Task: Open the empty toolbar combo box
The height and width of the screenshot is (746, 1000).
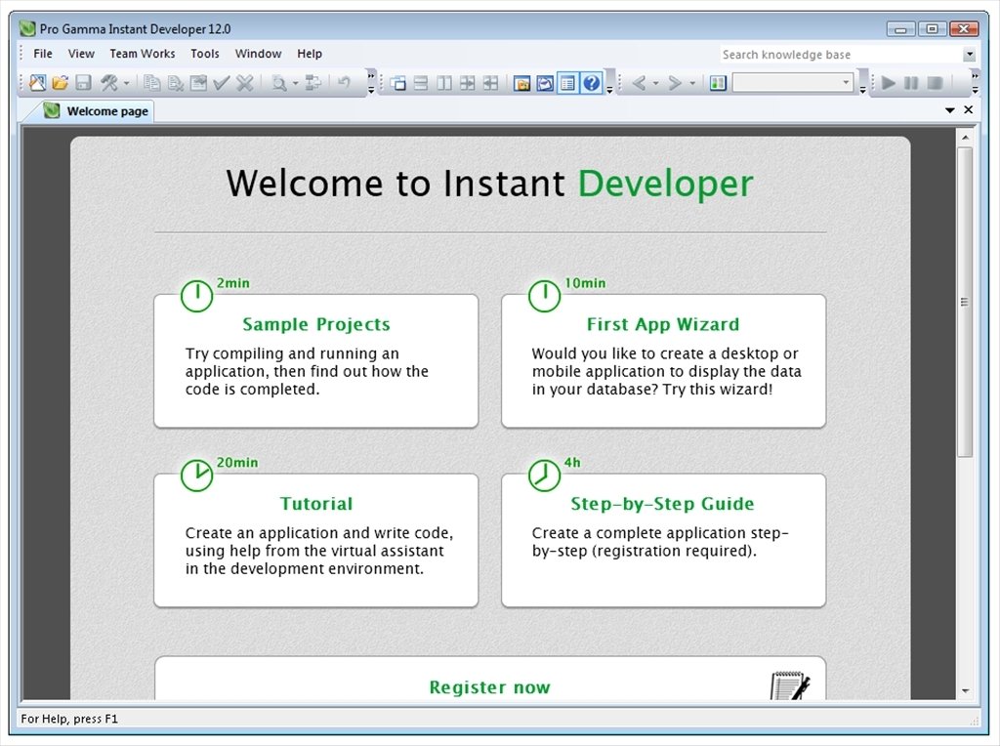Action: pos(793,83)
